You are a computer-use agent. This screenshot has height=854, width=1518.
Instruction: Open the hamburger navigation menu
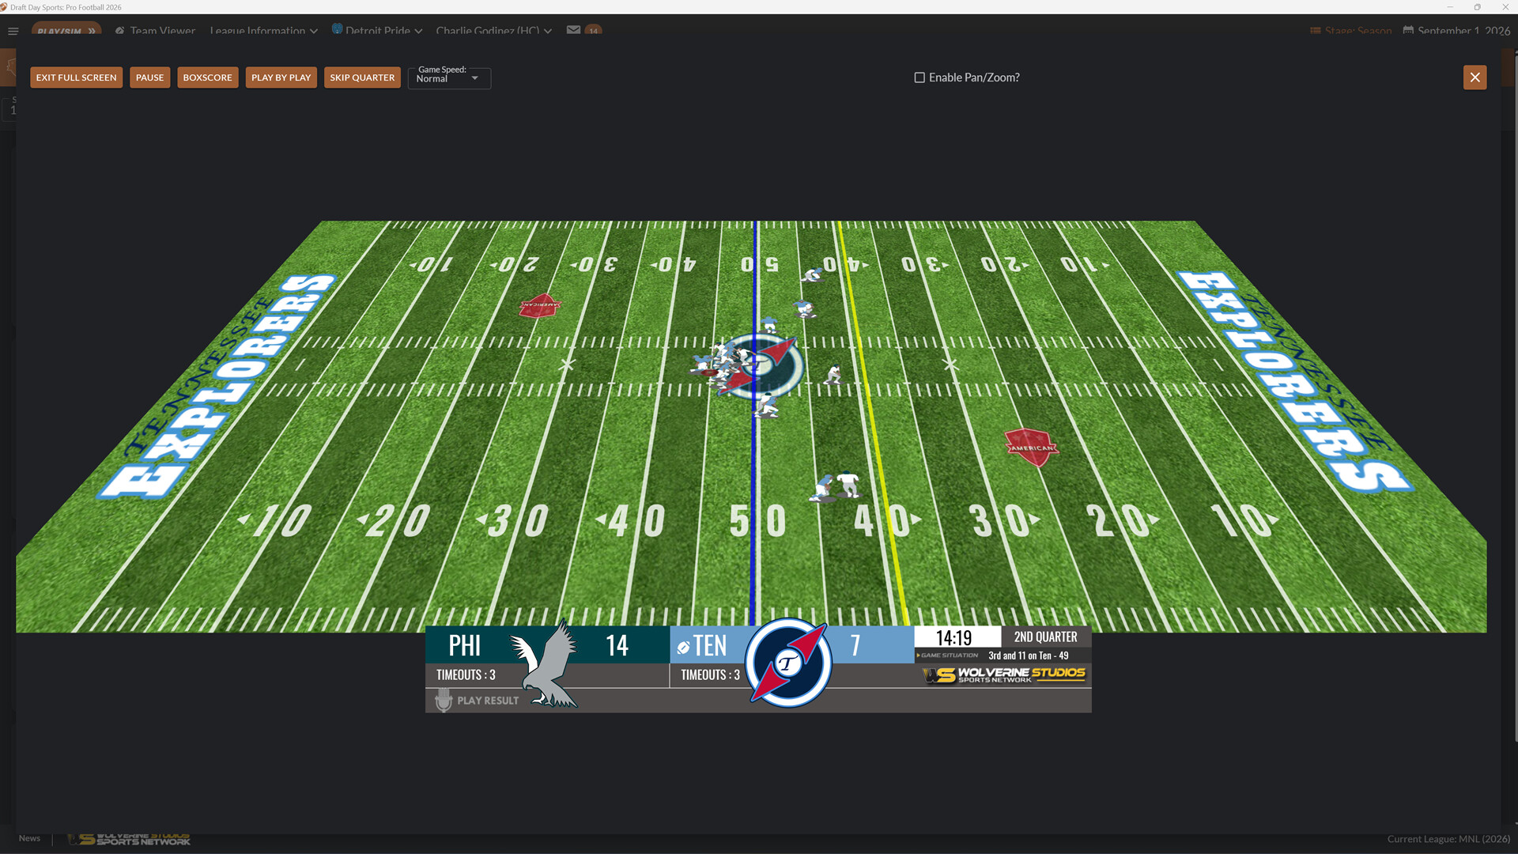coord(13,31)
